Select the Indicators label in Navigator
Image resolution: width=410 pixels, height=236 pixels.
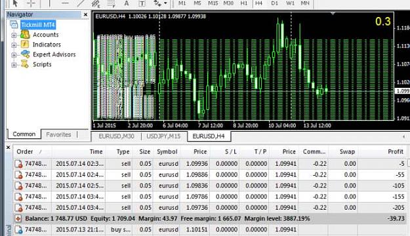pyautogui.click(x=47, y=45)
